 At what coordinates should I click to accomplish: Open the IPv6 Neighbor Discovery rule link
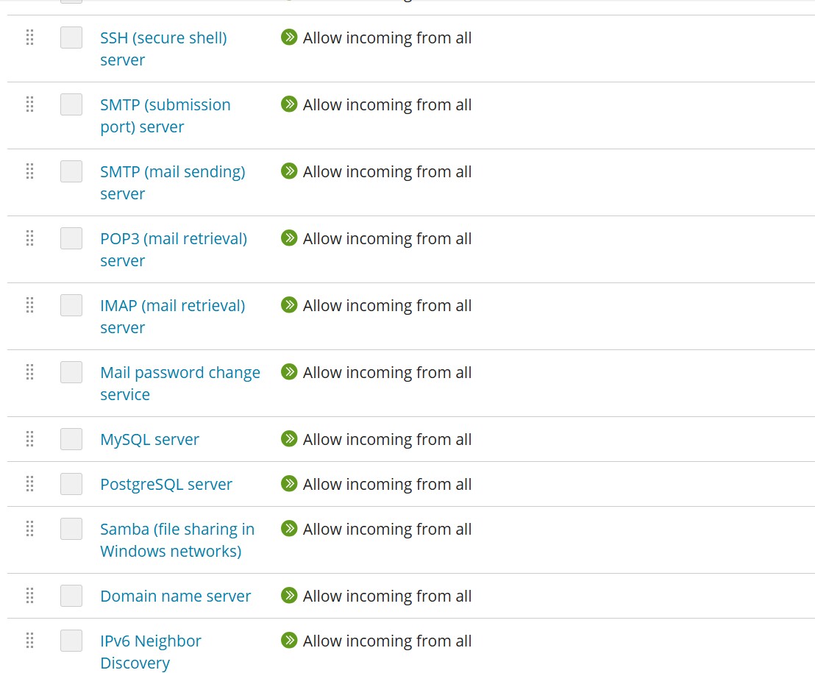tap(150, 641)
